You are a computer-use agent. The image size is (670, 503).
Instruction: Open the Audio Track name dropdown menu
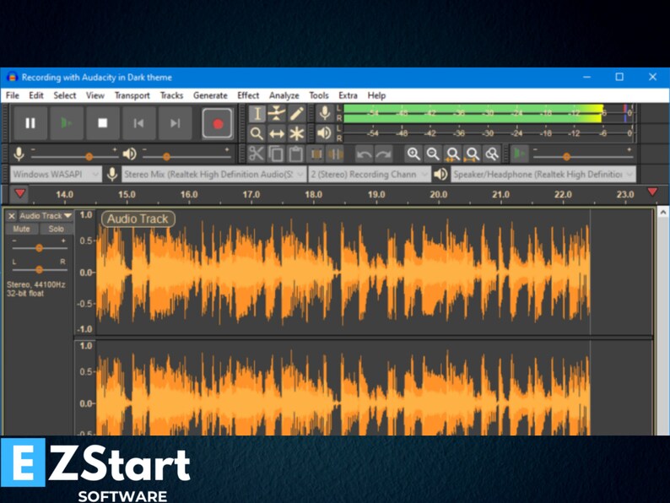(x=46, y=216)
